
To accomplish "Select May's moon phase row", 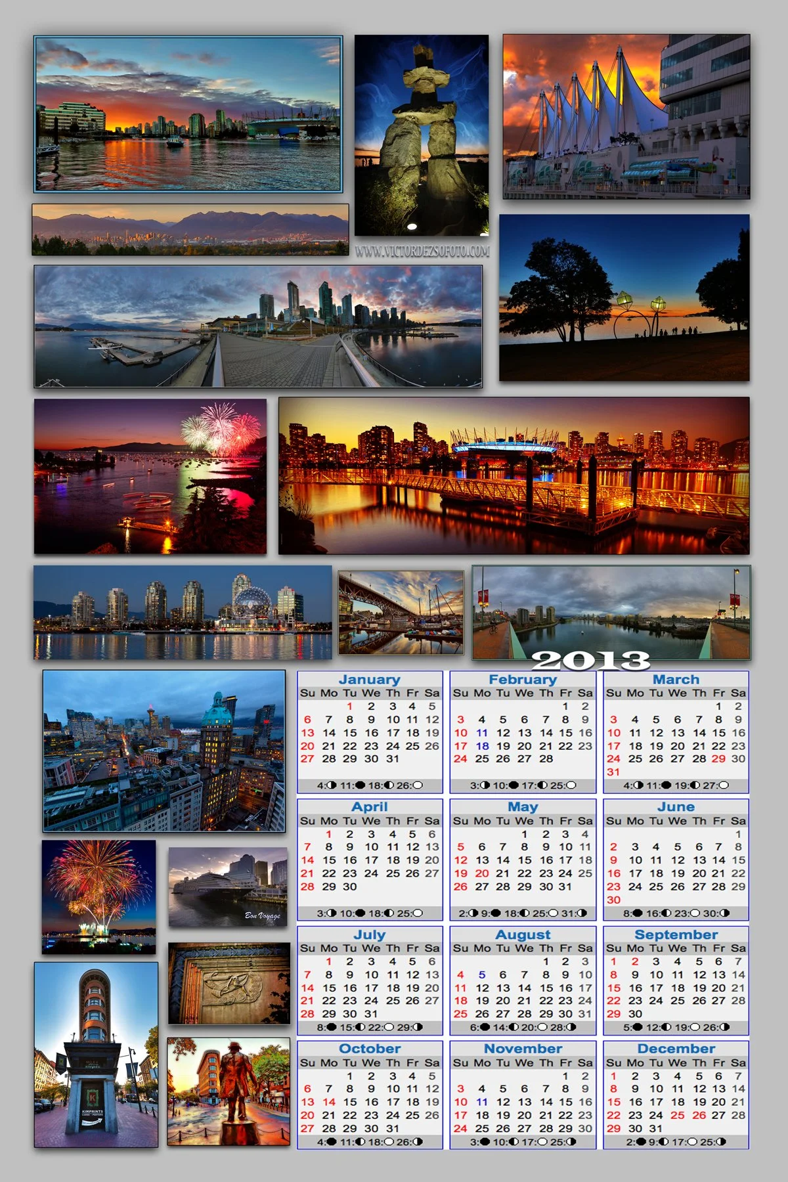I will point(523,913).
